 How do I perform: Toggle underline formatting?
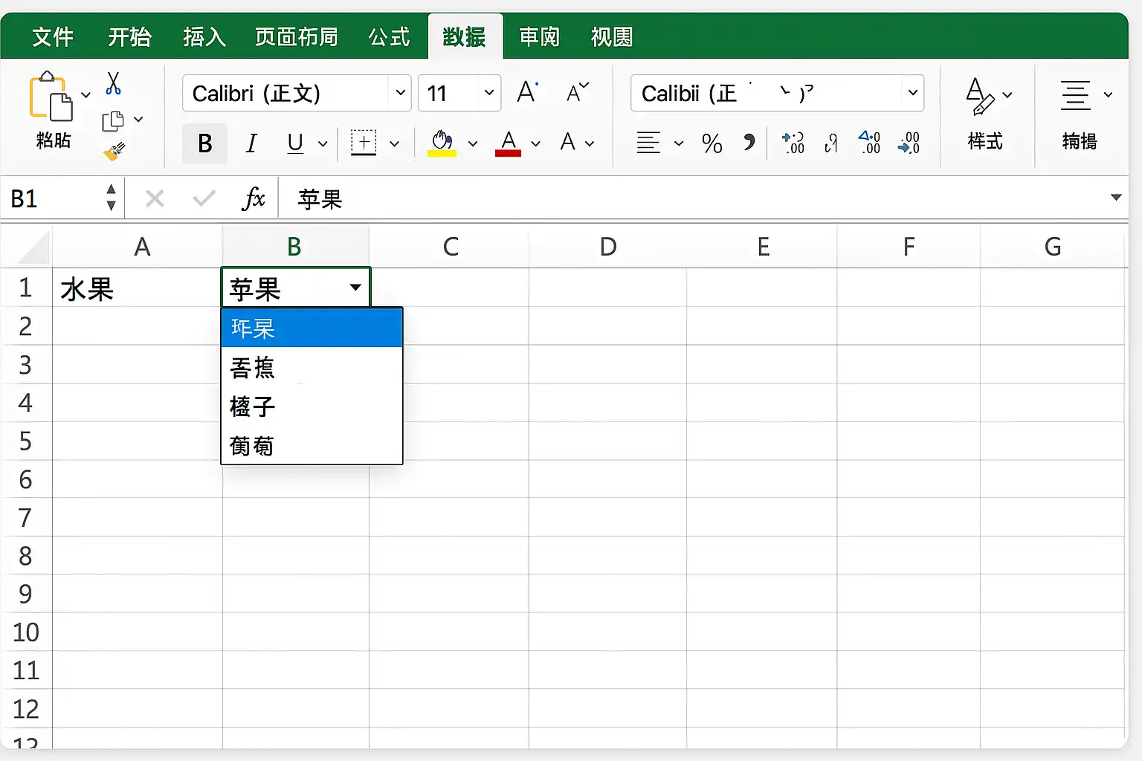(295, 143)
